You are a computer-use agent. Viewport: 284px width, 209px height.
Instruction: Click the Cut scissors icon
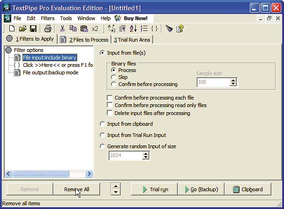click(62, 29)
